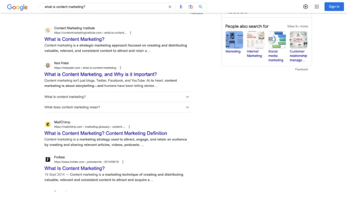347x198 pixels.
Task: Click the 'Internet Marketing' related search label
Action: point(255,54)
